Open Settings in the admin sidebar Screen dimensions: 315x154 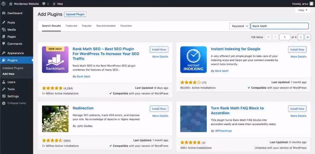(x=13, y=96)
